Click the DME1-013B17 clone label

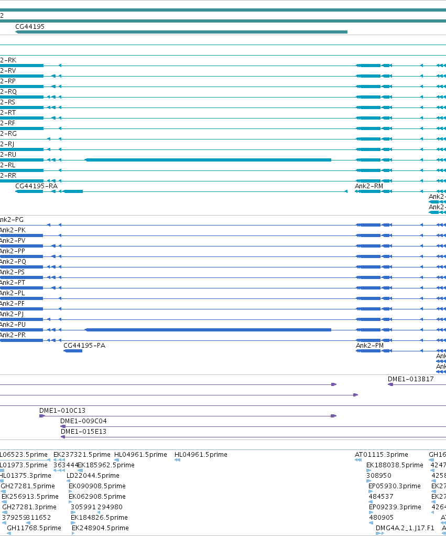point(411,379)
